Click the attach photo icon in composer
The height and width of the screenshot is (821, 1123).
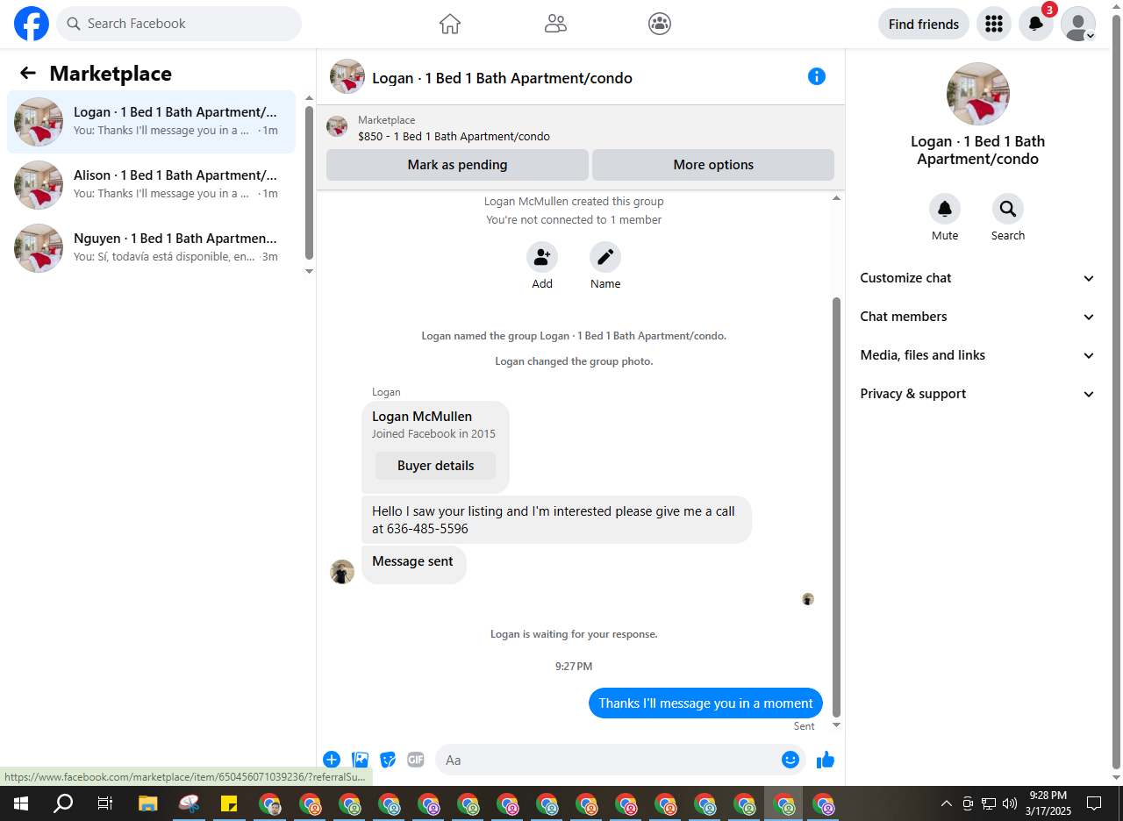point(360,760)
